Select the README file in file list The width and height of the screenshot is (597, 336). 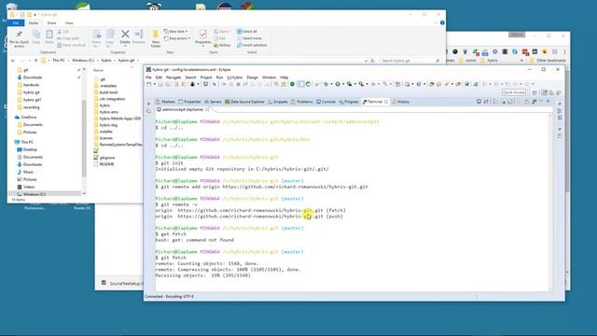[x=106, y=164]
